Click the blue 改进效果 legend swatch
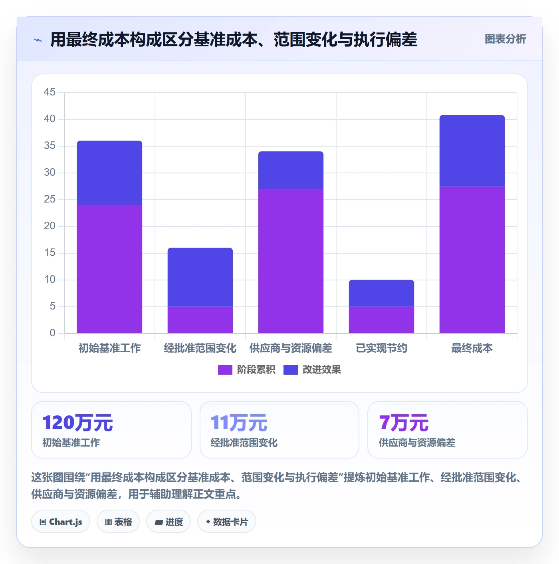The width and height of the screenshot is (559, 564). [x=291, y=370]
